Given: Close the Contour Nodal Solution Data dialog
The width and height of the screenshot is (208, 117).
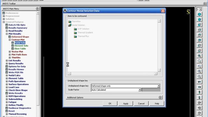Looking at the screenshot, I should pos(163,11).
